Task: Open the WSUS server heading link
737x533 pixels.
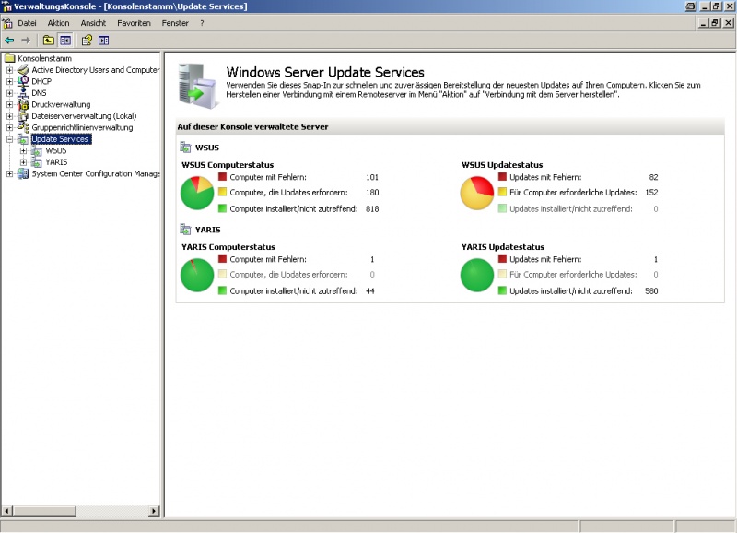Action: (x=207, y=148)
